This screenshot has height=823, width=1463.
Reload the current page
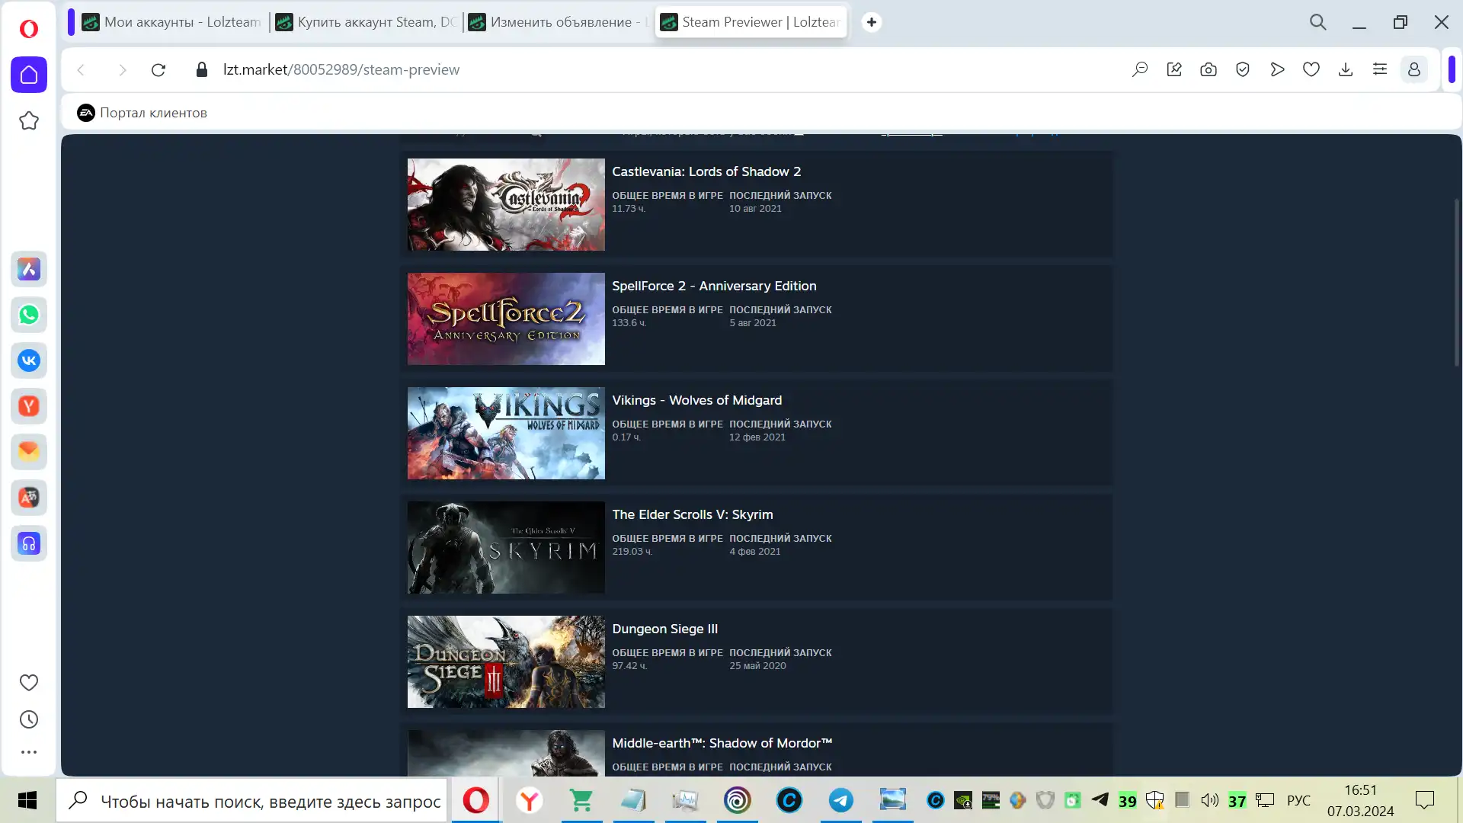[158, 69]
